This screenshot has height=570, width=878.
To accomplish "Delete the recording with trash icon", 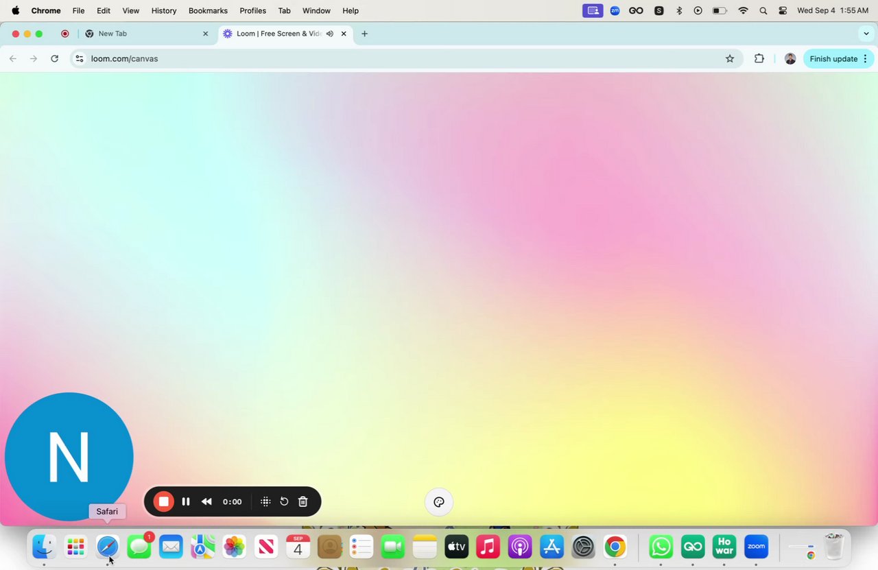I will (x=303, y=501).
